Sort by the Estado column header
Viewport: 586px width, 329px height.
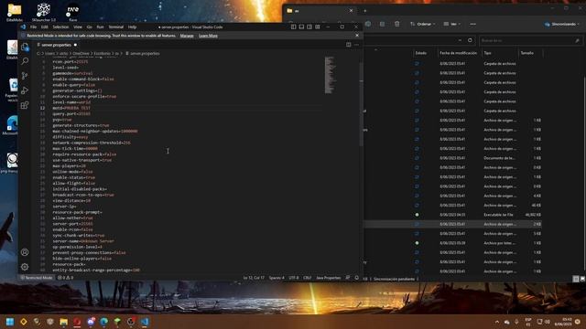421,53
